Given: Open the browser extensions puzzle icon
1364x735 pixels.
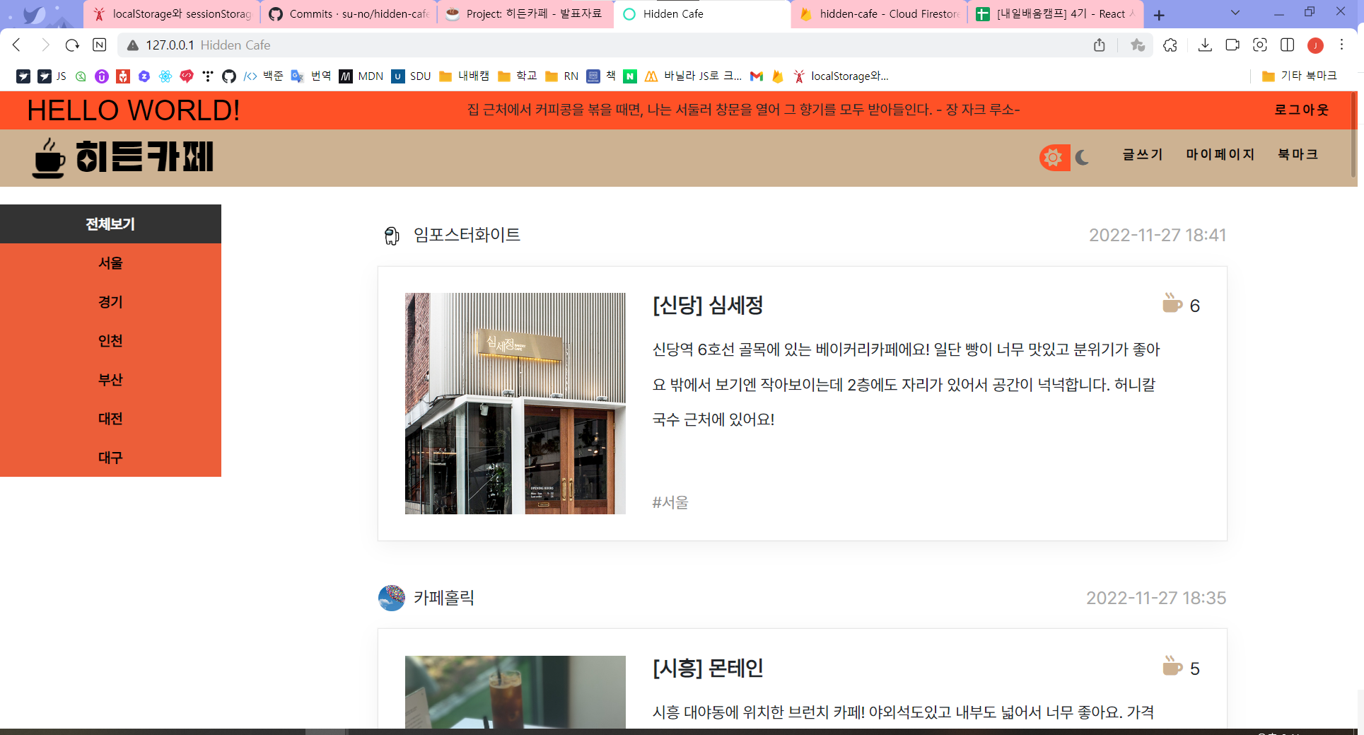Looking at the screenshot, I should (1170, 45).
